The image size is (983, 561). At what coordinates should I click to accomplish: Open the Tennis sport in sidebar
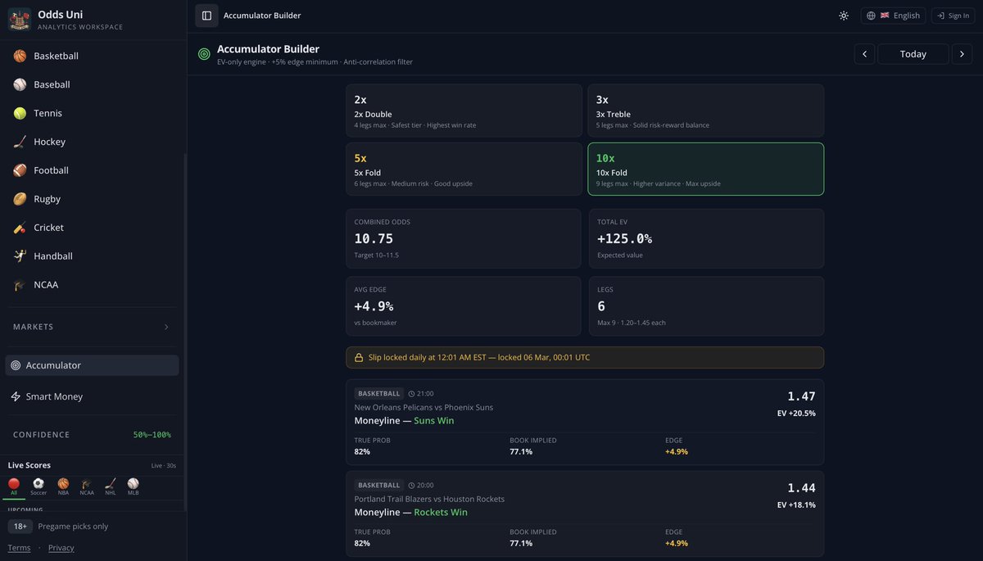click(92, 113)
